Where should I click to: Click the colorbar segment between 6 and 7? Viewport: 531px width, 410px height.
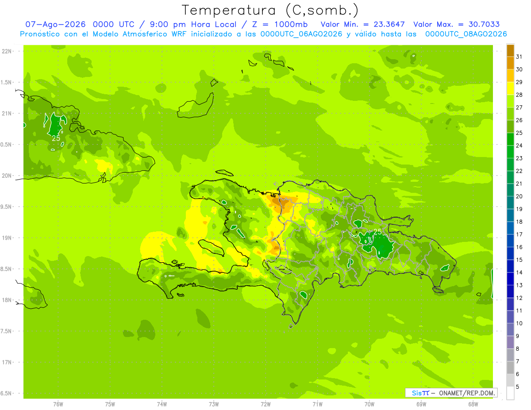click(x=510, y=368)
